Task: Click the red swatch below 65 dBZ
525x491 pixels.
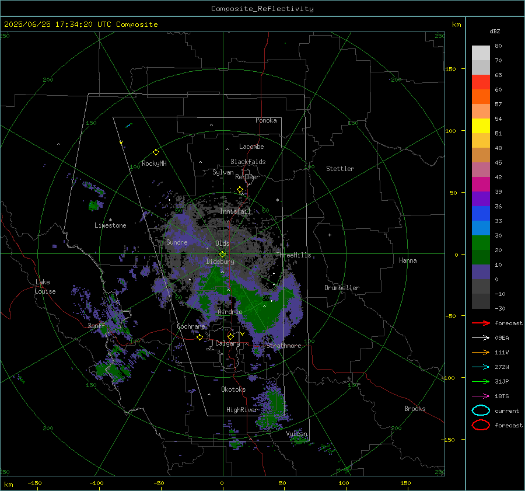Action: click(481, 82)
